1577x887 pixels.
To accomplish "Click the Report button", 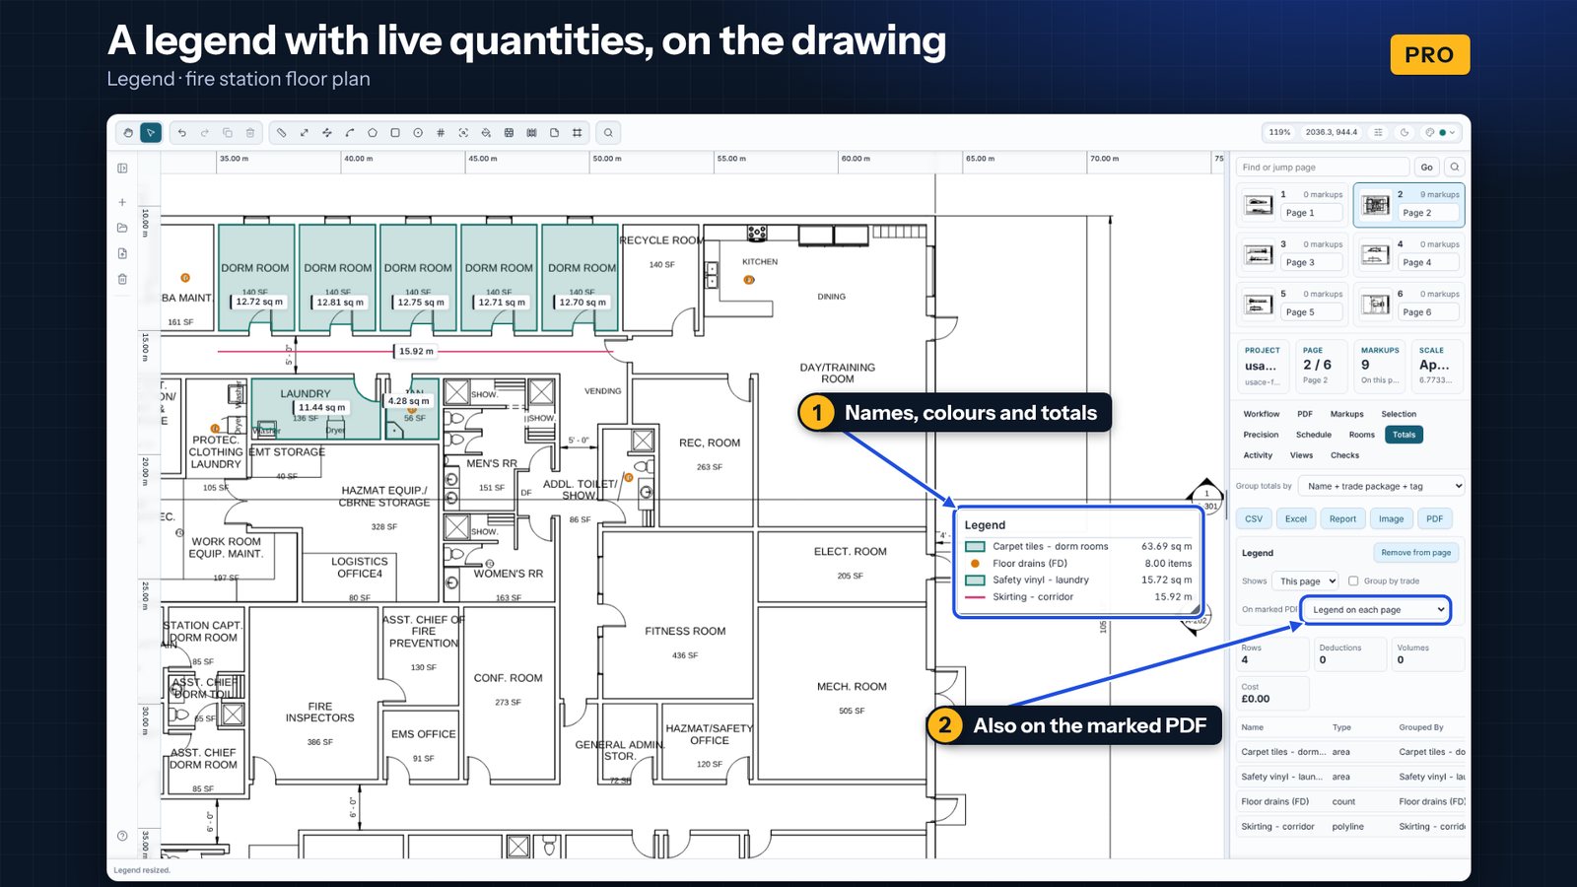I will coord(1342,518).
